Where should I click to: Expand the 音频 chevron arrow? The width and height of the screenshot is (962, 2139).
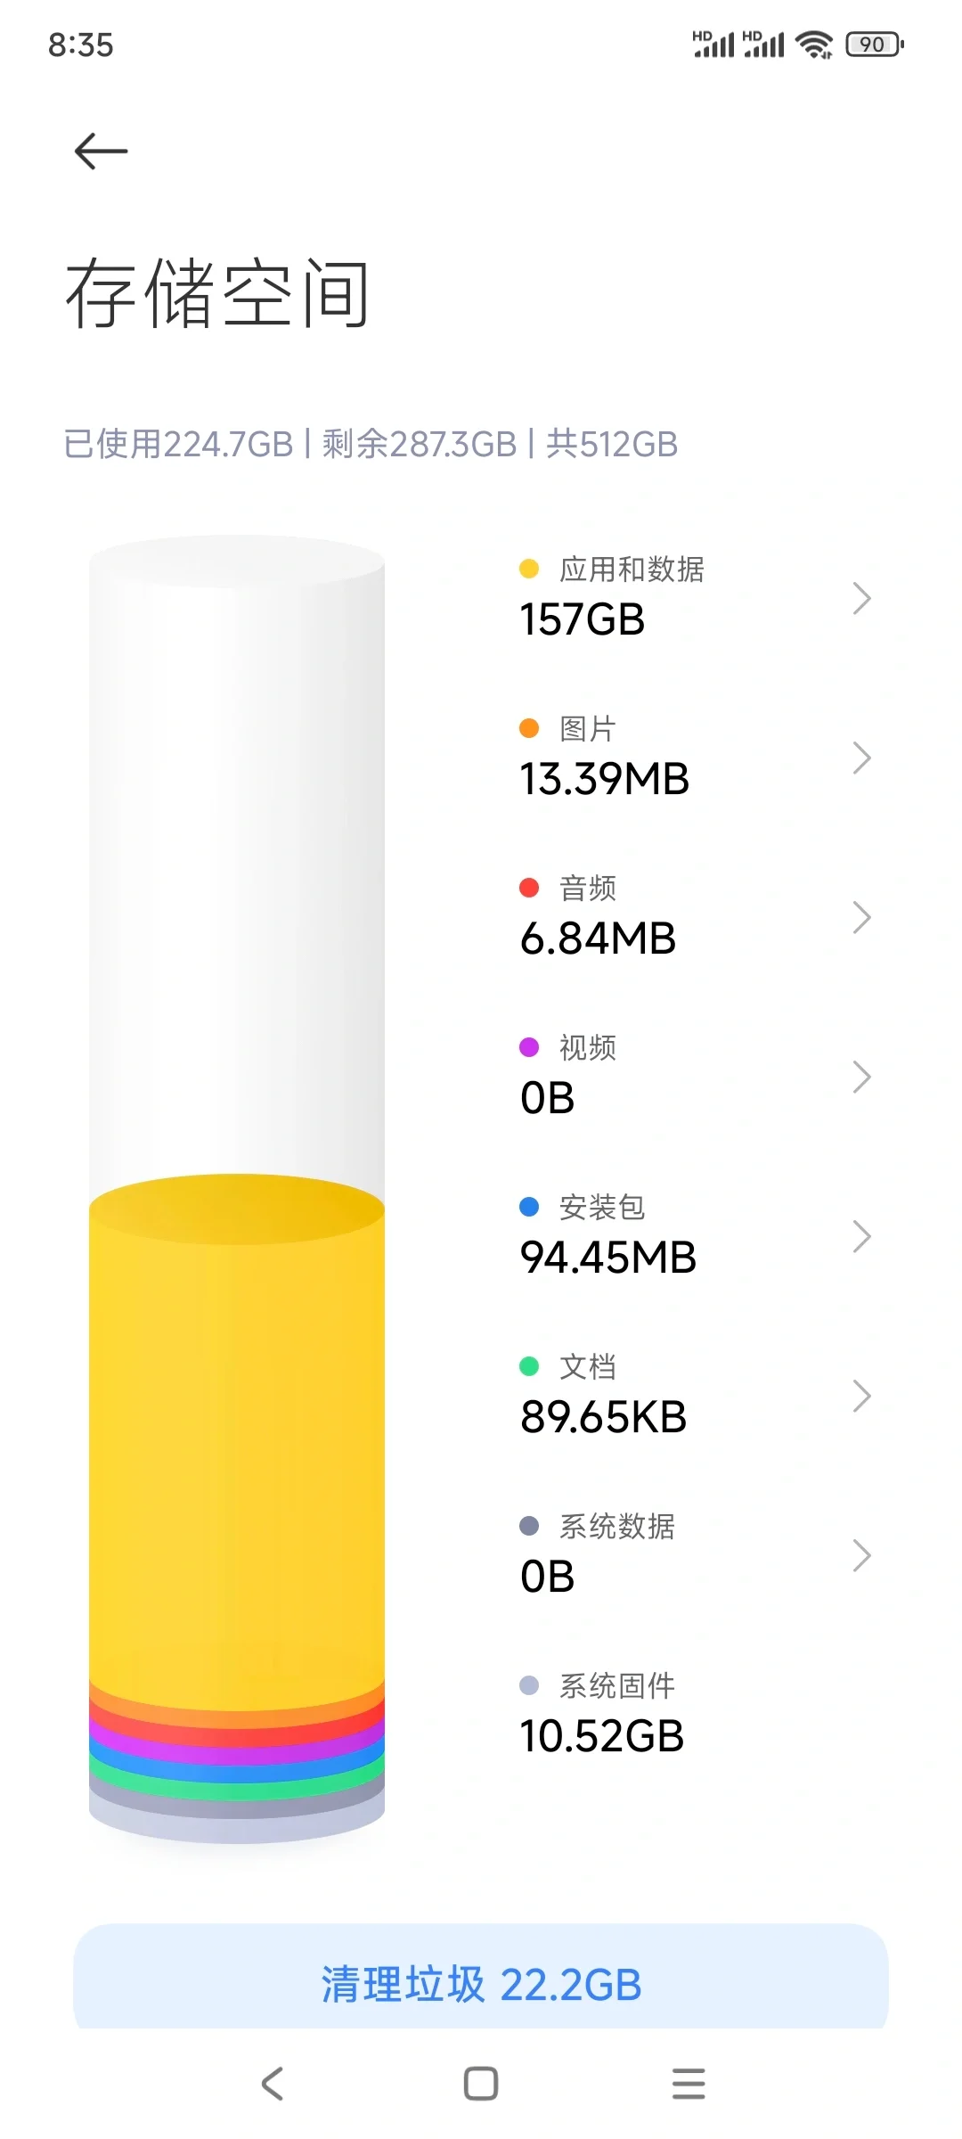[860, 918]
